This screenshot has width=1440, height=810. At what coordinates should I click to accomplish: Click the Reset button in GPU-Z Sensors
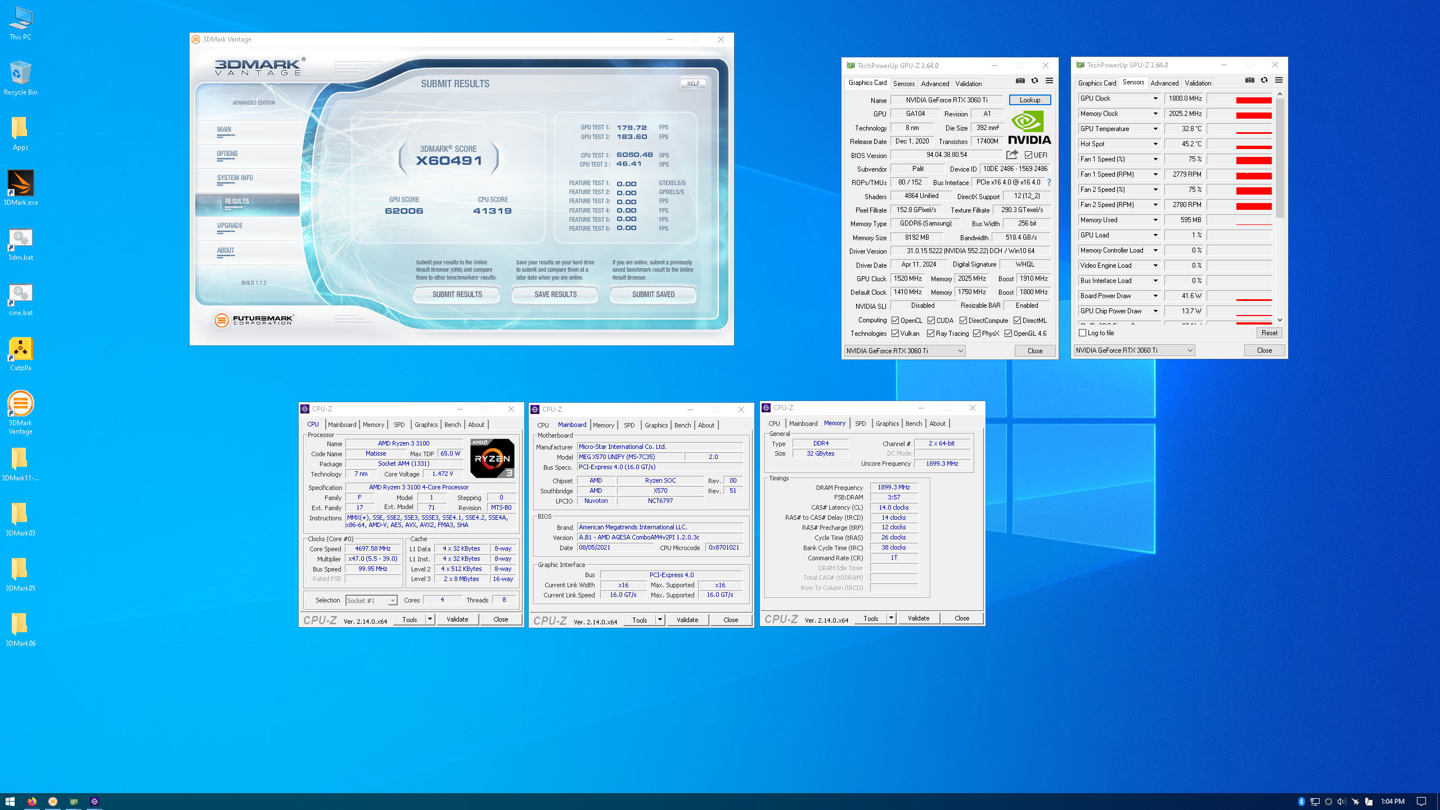pyautogui.click(x=1269, y=333)
